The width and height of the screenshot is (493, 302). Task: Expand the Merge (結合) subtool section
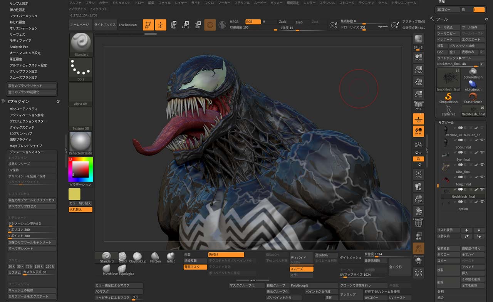click(x=441, y=298)
